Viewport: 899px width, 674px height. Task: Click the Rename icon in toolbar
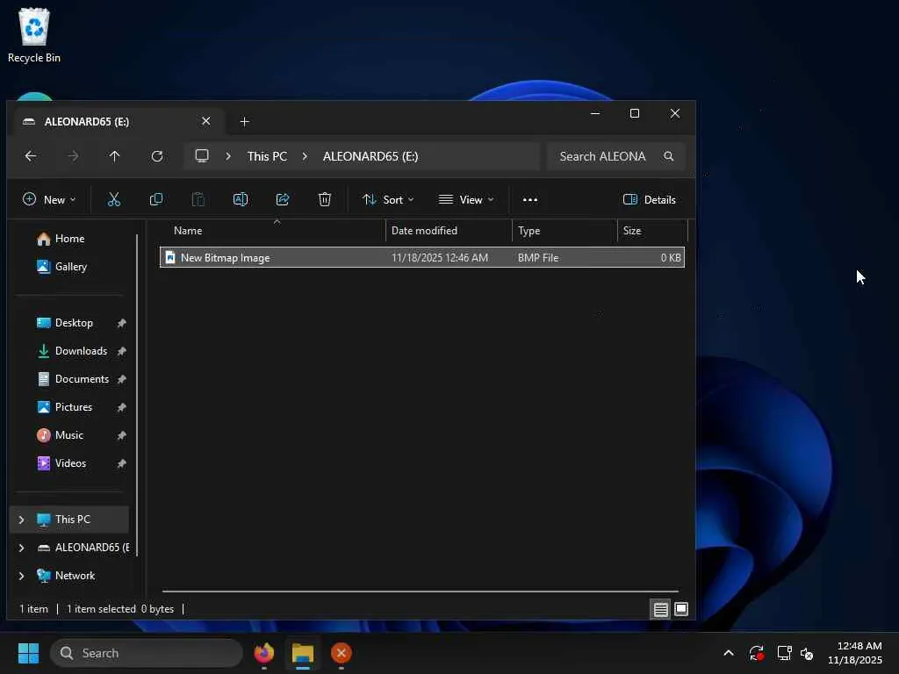tap(241, 199)
